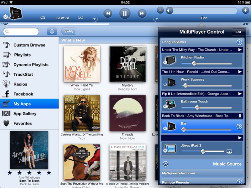Open A State Of Trance 2012 album
Viewport: 251px width, 188px height.
click(x=128, y=162)
